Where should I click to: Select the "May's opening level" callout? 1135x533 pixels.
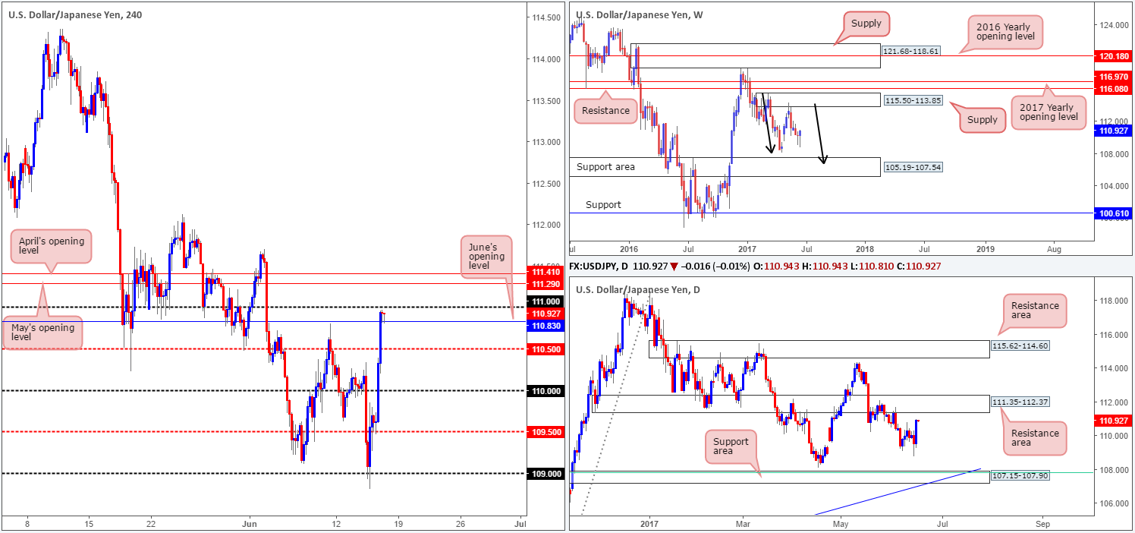[x=42, y=333]
